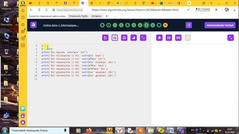Image resolution: width=239 pixels, height=134 pixels.
Task: Open Firefox from the Windows taskbar
Action: tap(89, 131)
